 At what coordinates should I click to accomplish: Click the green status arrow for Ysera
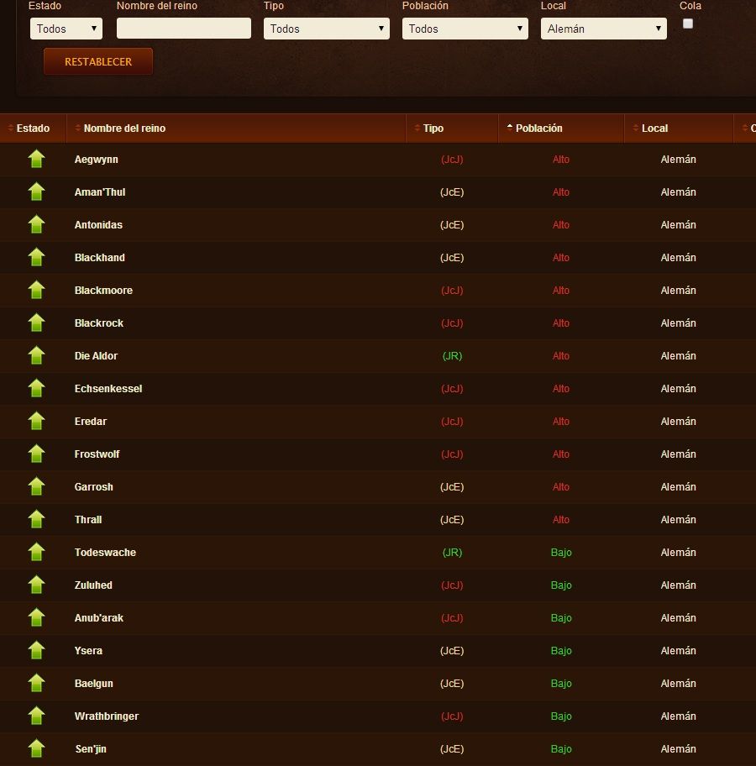[x=37, y=650]
